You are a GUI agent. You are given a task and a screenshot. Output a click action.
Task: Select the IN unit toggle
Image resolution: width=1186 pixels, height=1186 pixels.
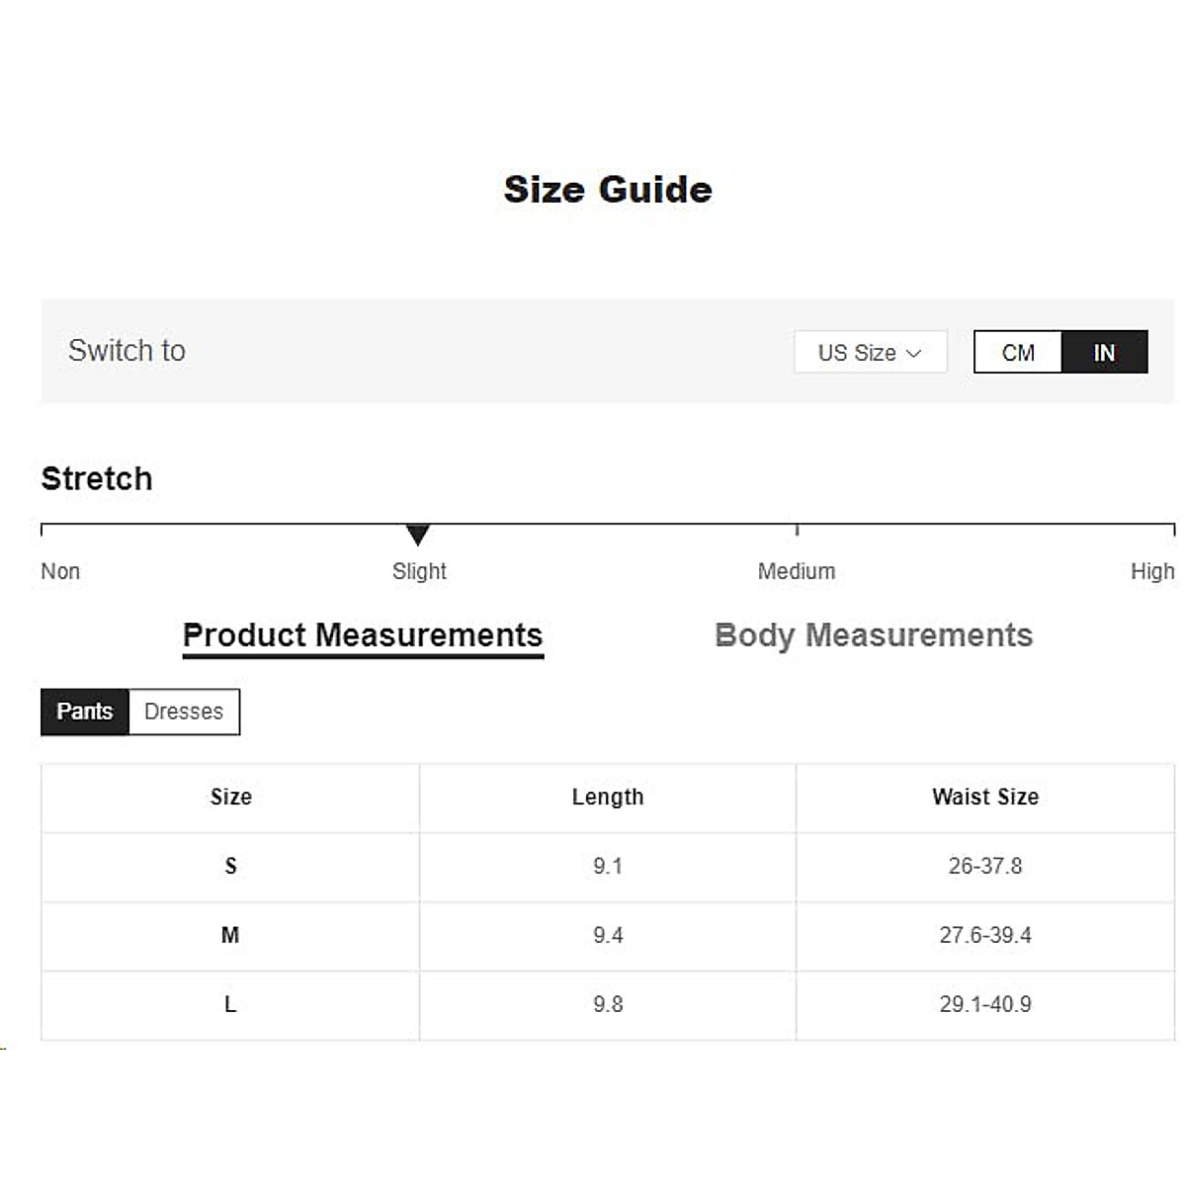(x=1104, y=353)
